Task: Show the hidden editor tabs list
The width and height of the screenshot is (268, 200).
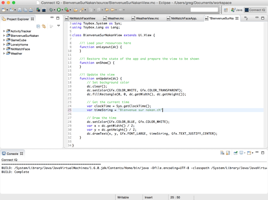Action: [x=246, y=18]
